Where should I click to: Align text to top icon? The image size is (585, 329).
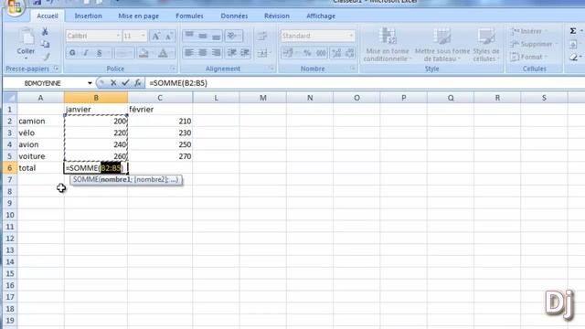[x=189, y=36]
